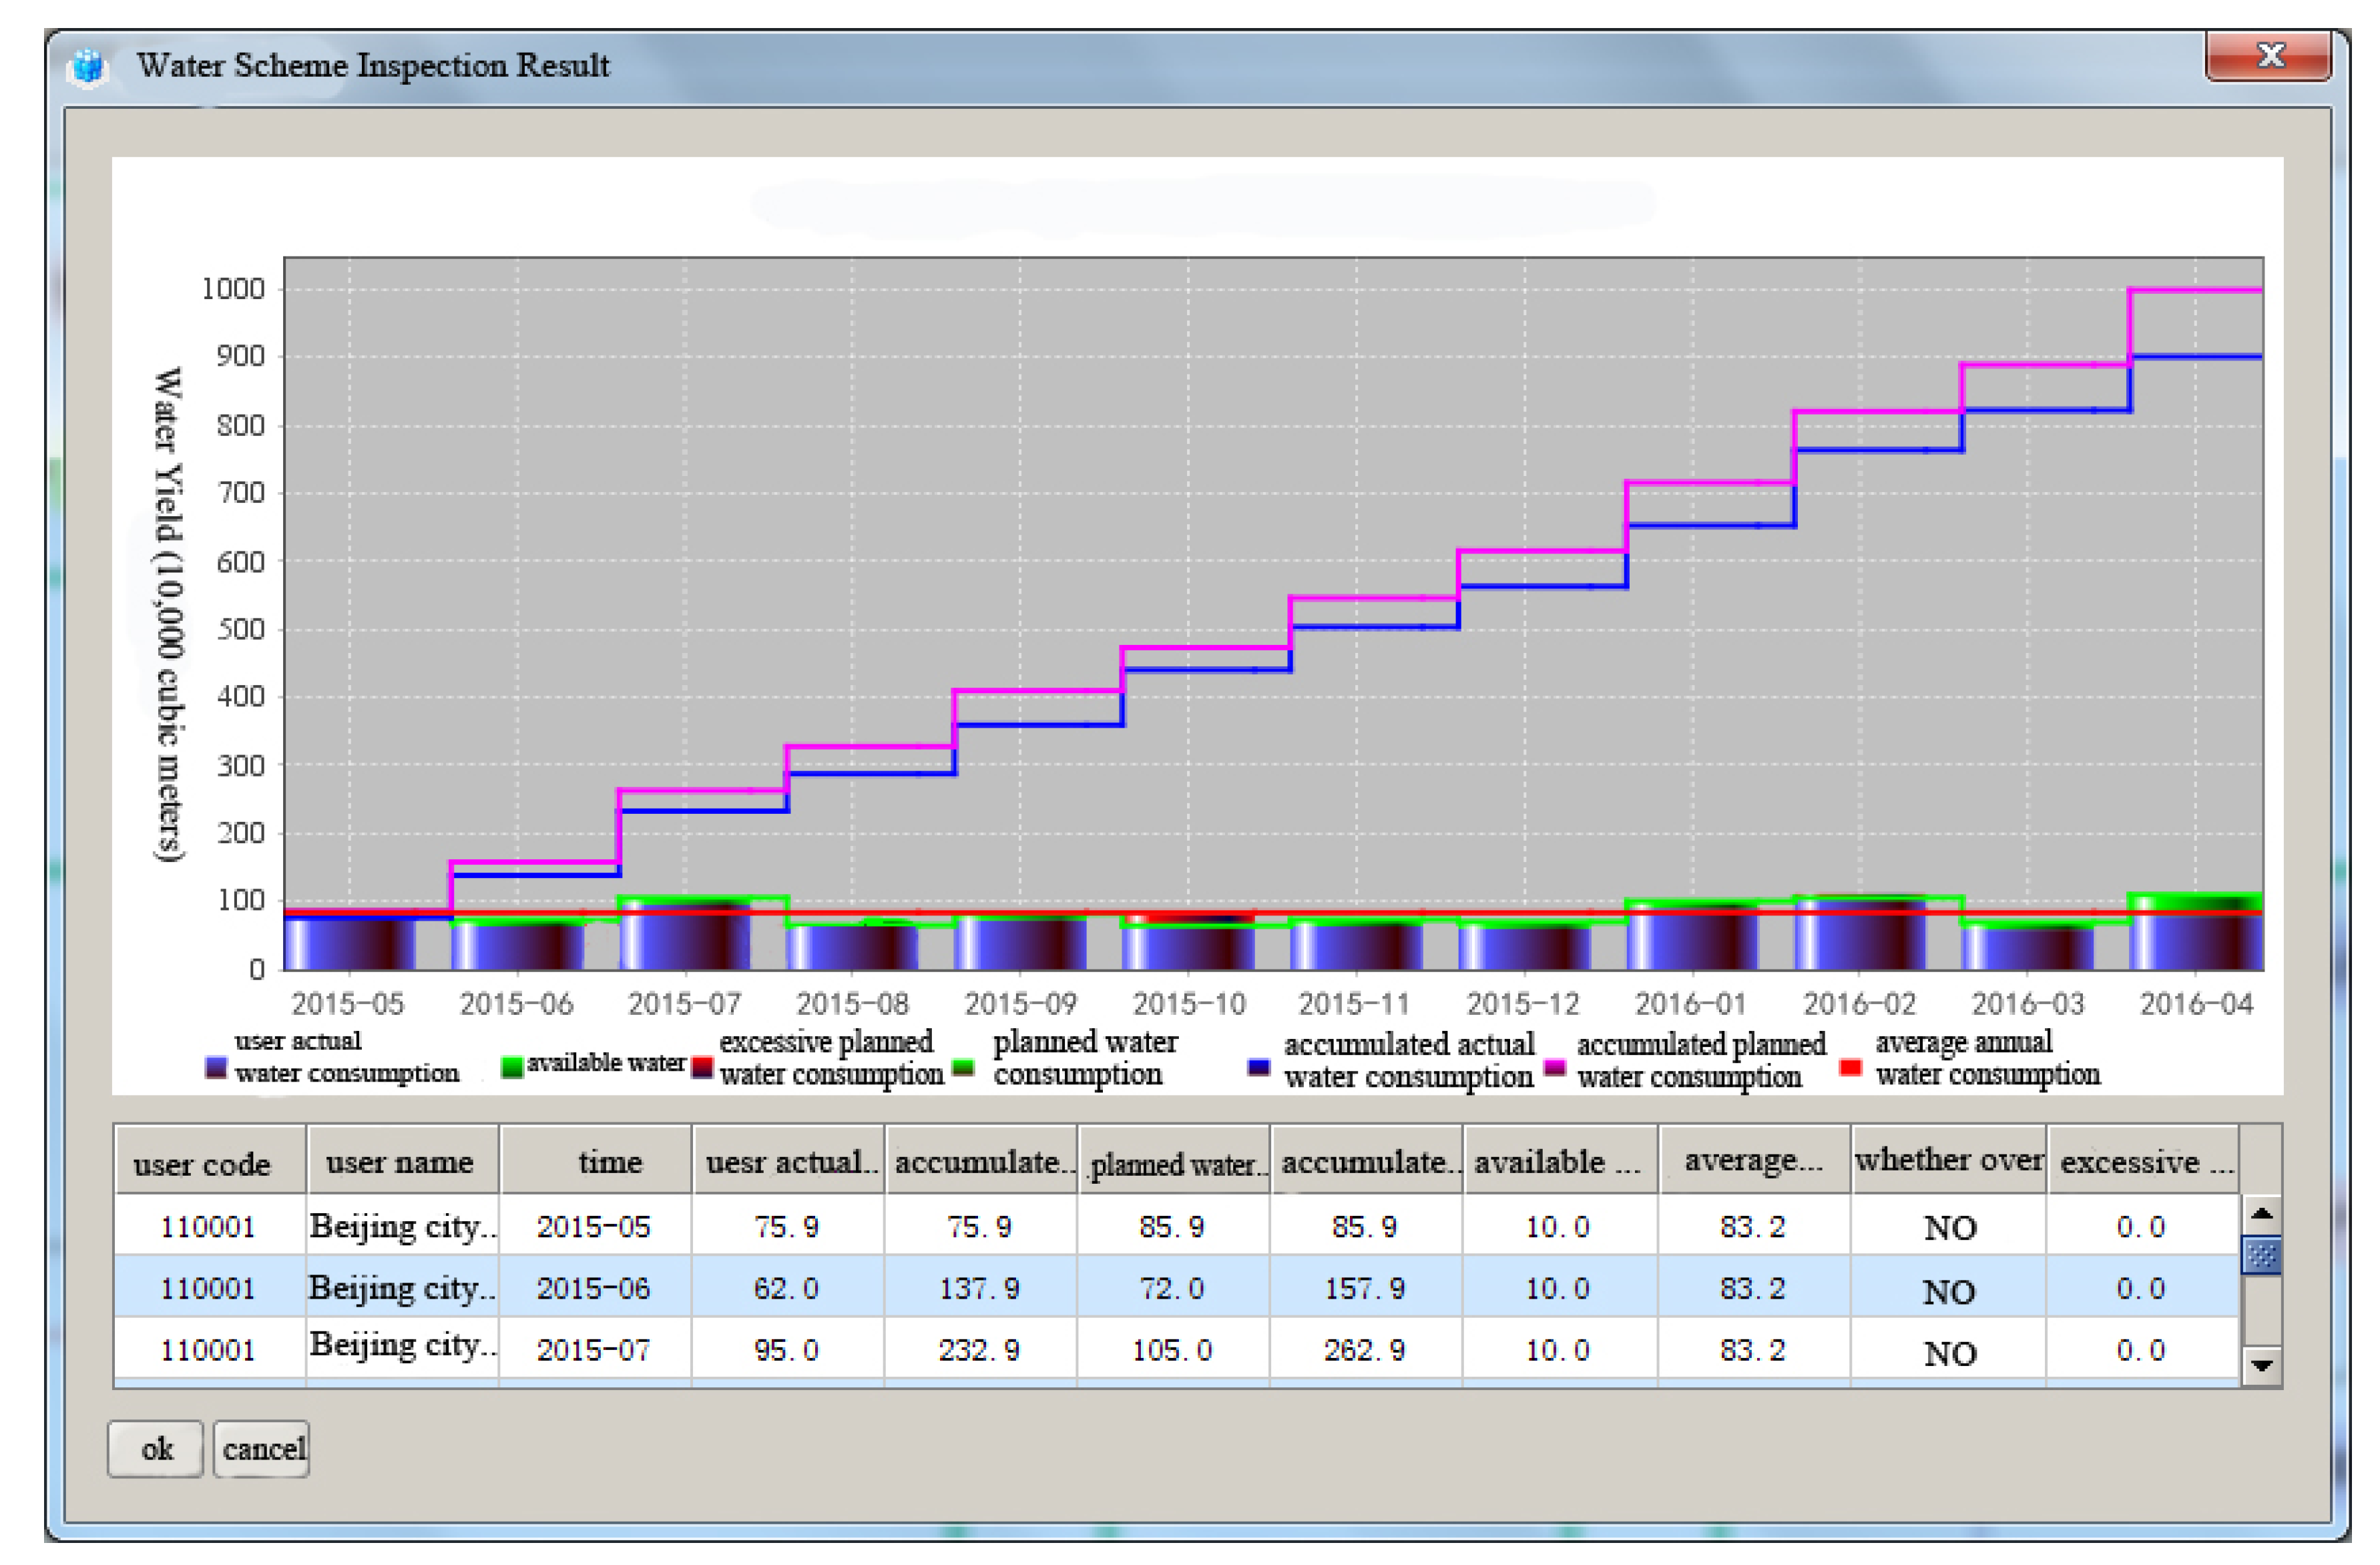Click the dialog's title bar app icon
2380x1565 pixels.
pyautogui.click(x=88, y=67)
